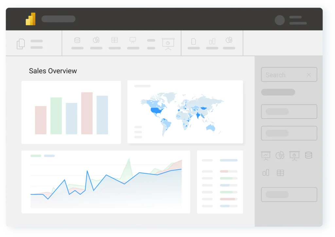Image resolution: width=335 pixels, height=237 pixels.
Task: Click the blank page icon in ribbon
Action: pos(194,41)
